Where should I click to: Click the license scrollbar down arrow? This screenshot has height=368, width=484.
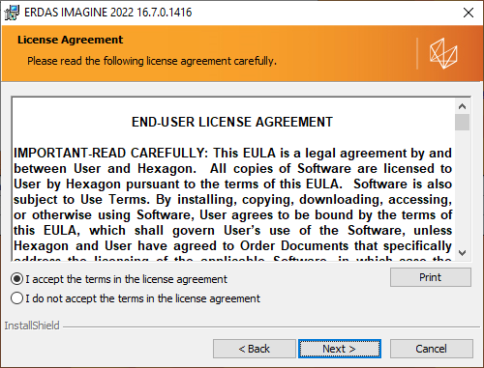coord(462,253)
